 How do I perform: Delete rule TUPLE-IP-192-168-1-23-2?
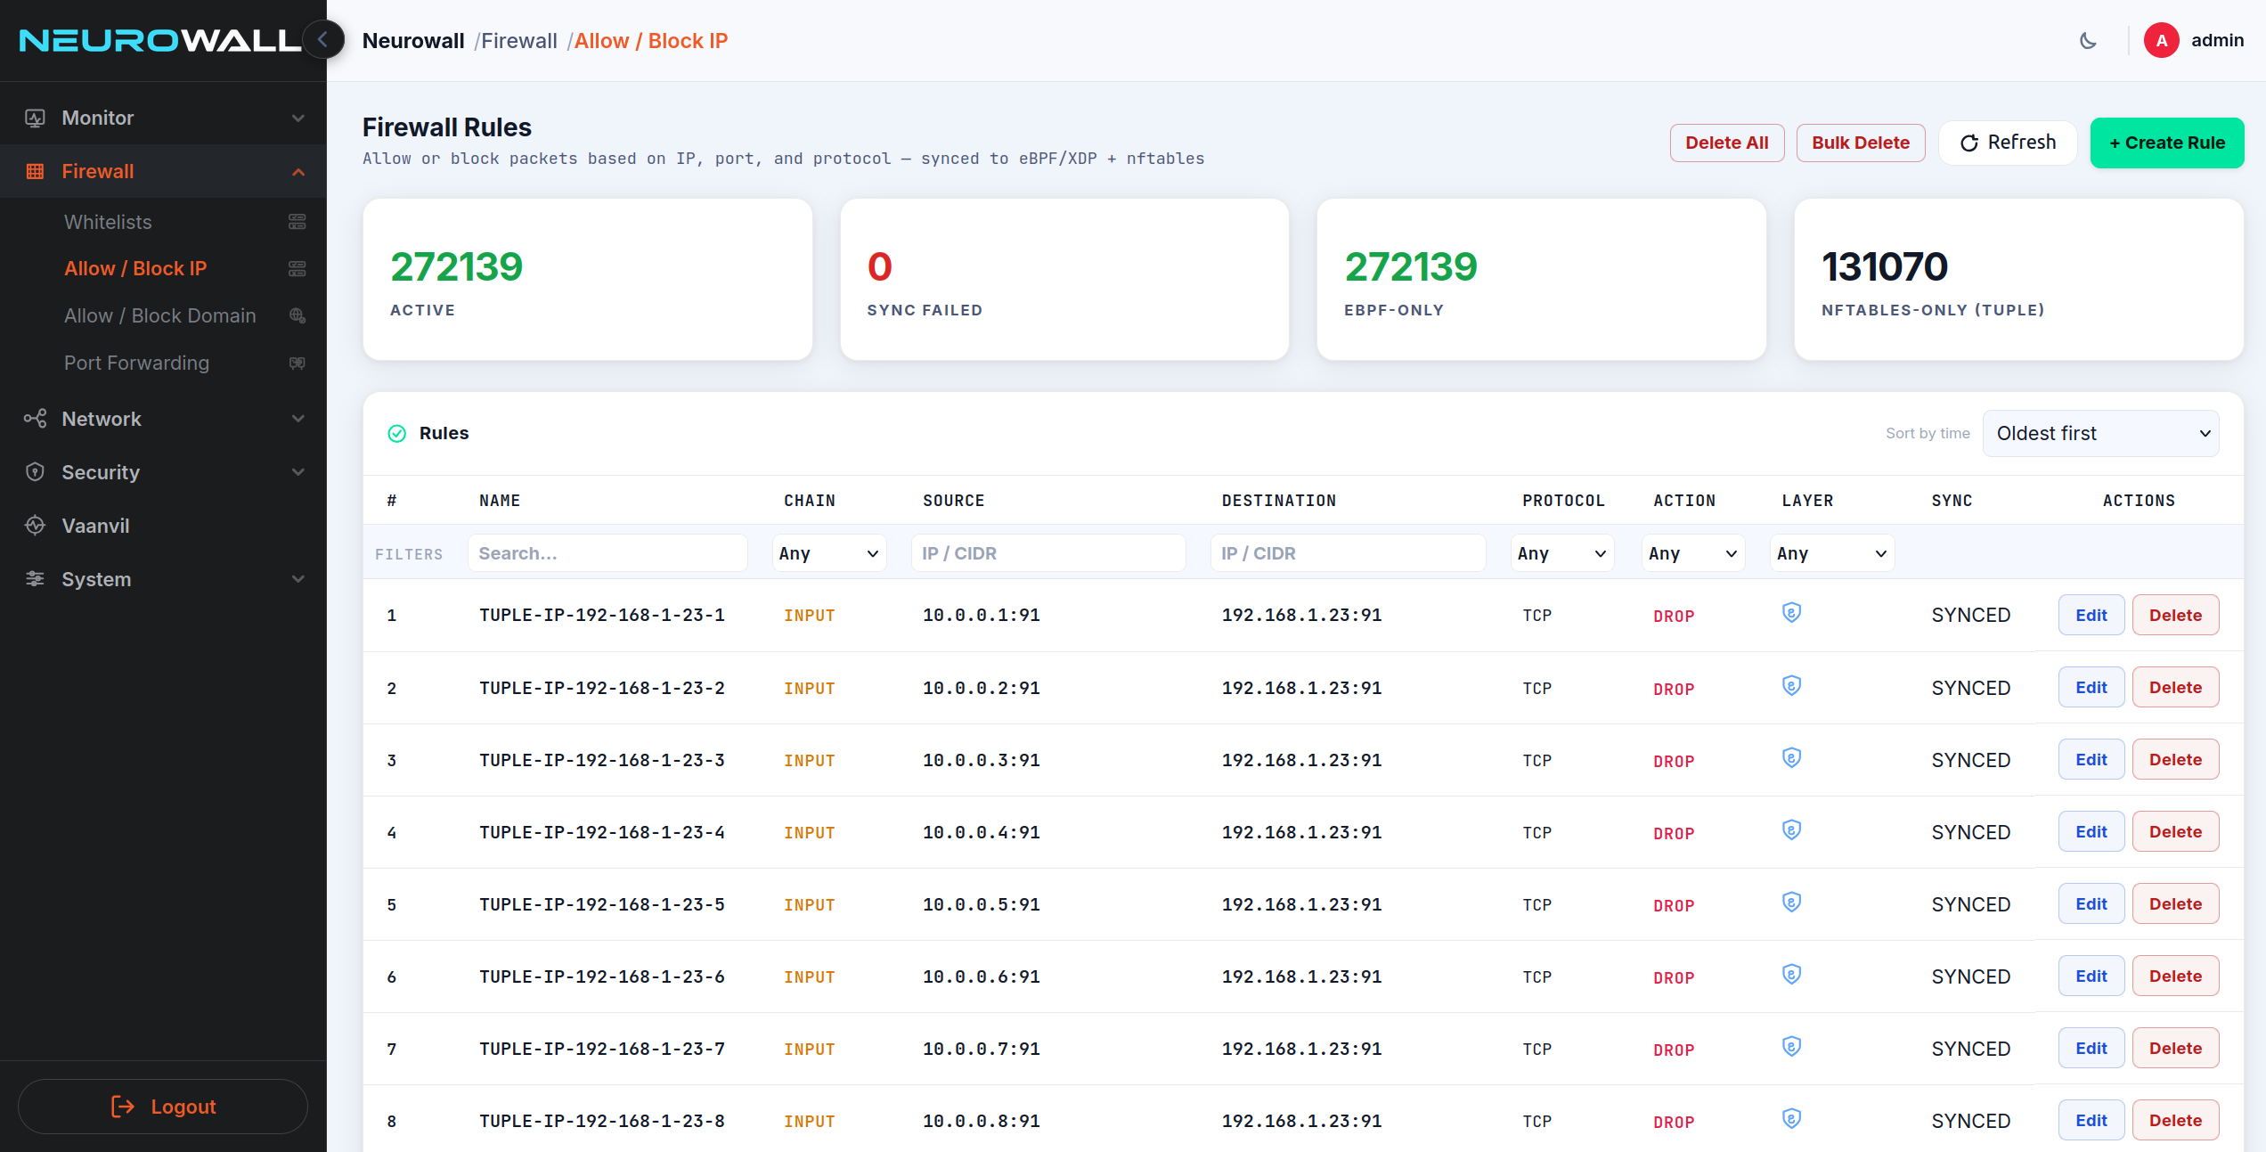pyautogui.click(x=2175, y=687)
